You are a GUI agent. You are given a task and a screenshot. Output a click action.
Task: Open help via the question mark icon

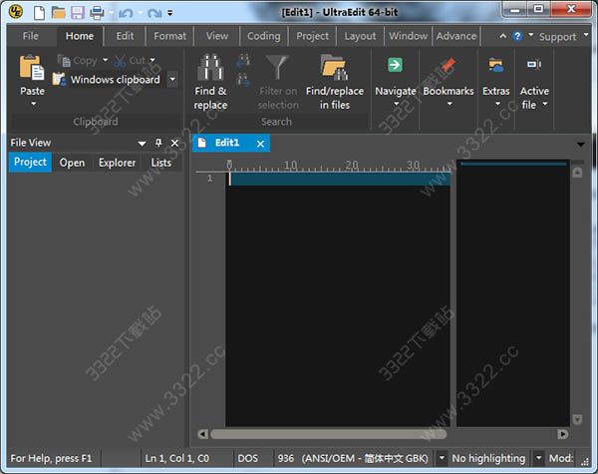[517, 36]
